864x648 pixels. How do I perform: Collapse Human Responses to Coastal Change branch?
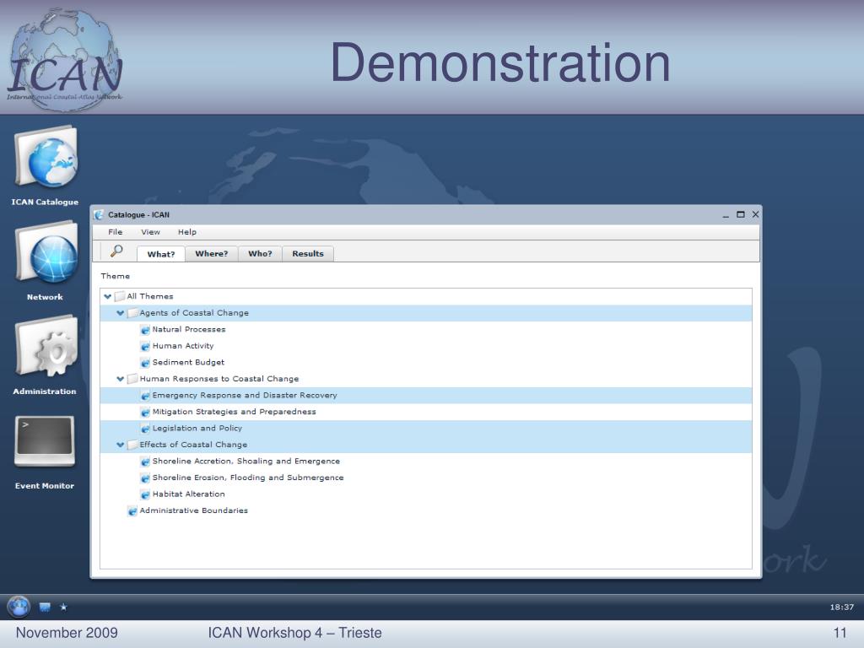pyautogui.click(x=121, y=379)
